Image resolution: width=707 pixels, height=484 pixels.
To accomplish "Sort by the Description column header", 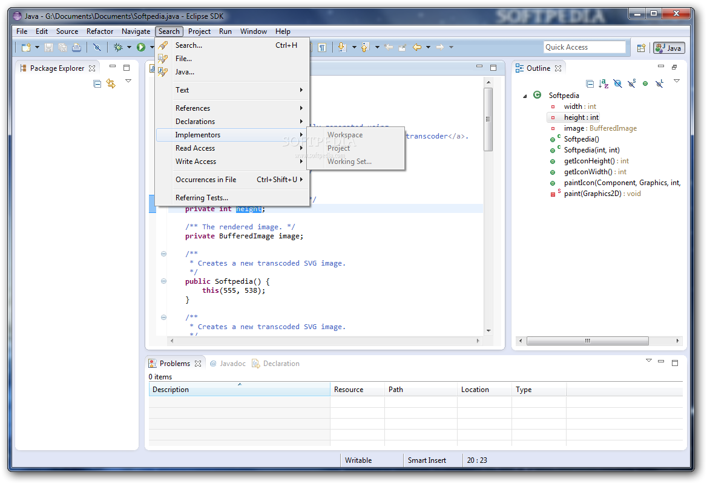I will pos(240,390).
